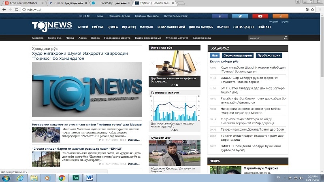Image resolution: width=324 pixels, height=182 pixels.
Task: Close the Kerio Control Statistics tab
Action: coord(43,3)
